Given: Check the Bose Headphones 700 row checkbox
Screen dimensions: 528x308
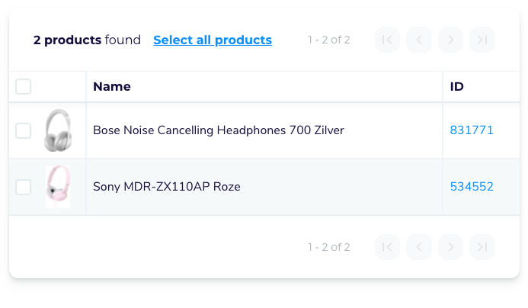Looking at the screenshot, I should (x=24, y=130).
